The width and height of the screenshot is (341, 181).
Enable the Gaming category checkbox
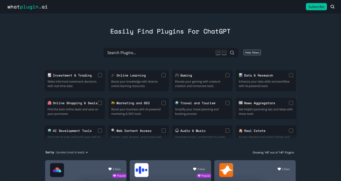[x=227, y=75]
